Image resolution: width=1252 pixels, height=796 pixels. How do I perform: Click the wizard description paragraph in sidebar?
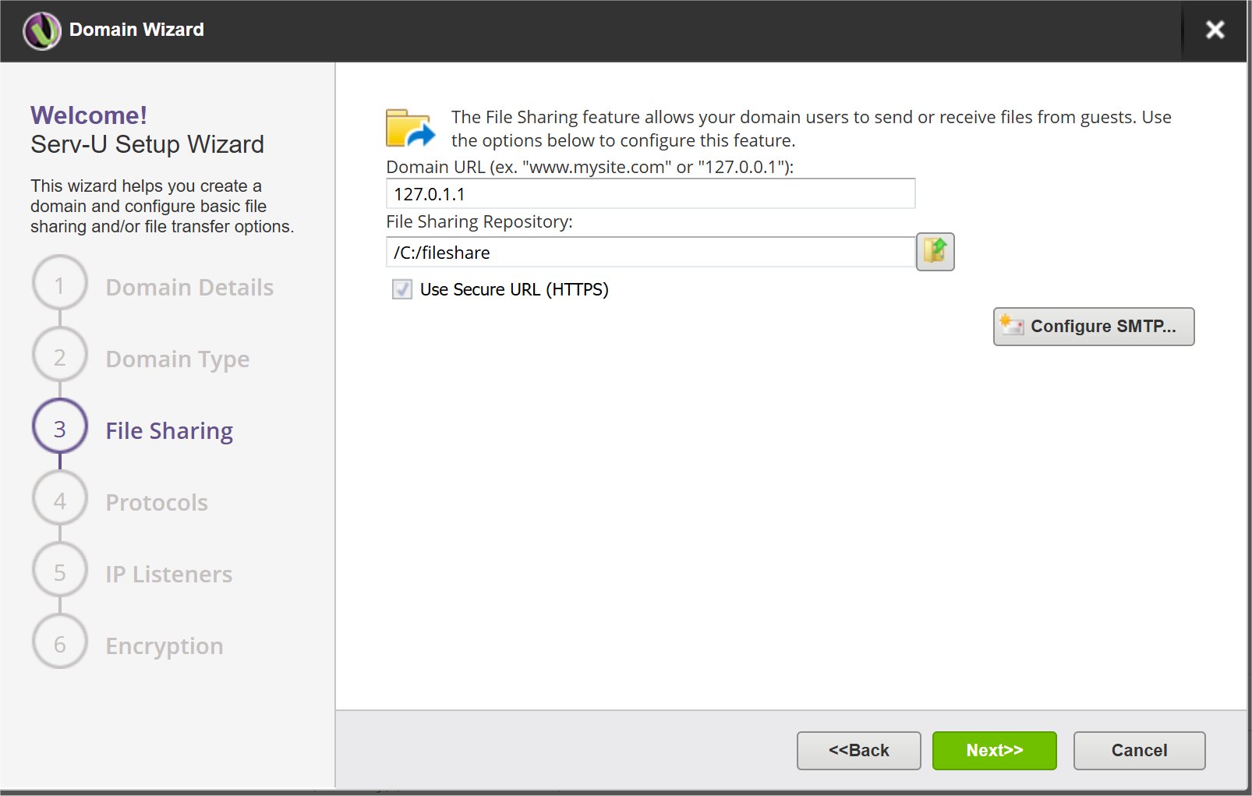coord(162,206)
